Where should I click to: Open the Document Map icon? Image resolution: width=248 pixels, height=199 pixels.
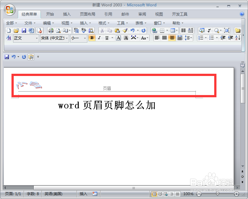202,31
